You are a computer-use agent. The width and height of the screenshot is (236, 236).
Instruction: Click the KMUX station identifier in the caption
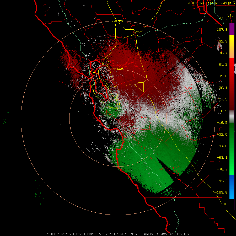[149, 234]
